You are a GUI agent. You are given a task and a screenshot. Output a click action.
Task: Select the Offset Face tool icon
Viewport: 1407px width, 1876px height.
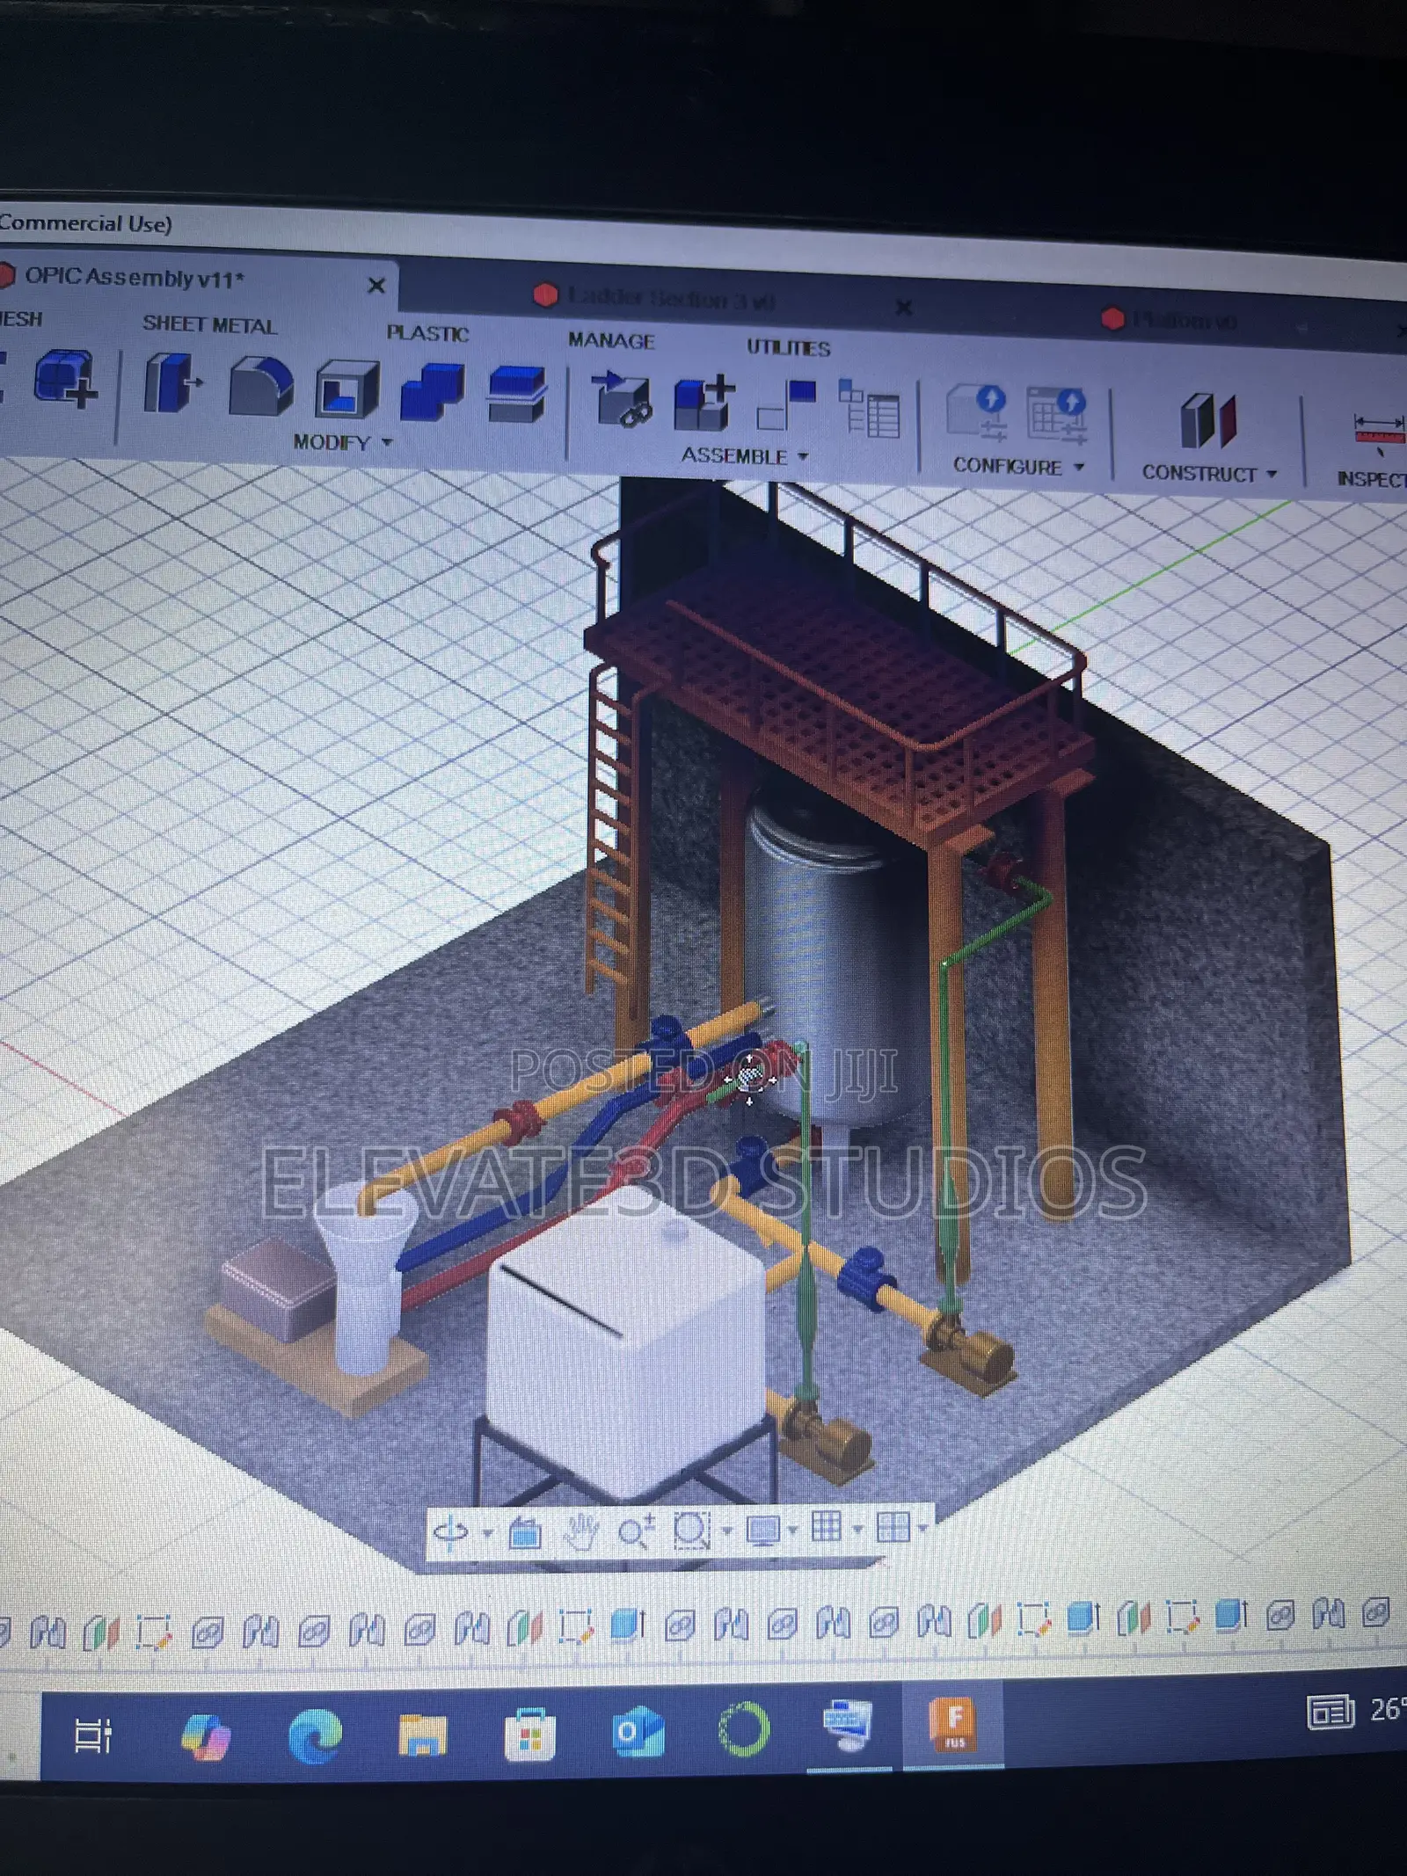(x=517, y=394)
